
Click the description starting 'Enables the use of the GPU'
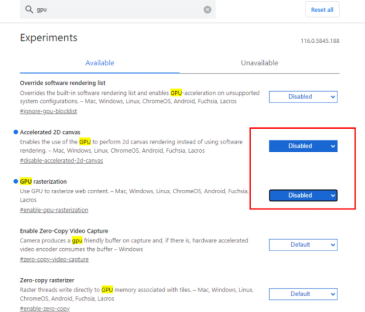[131, 146]
